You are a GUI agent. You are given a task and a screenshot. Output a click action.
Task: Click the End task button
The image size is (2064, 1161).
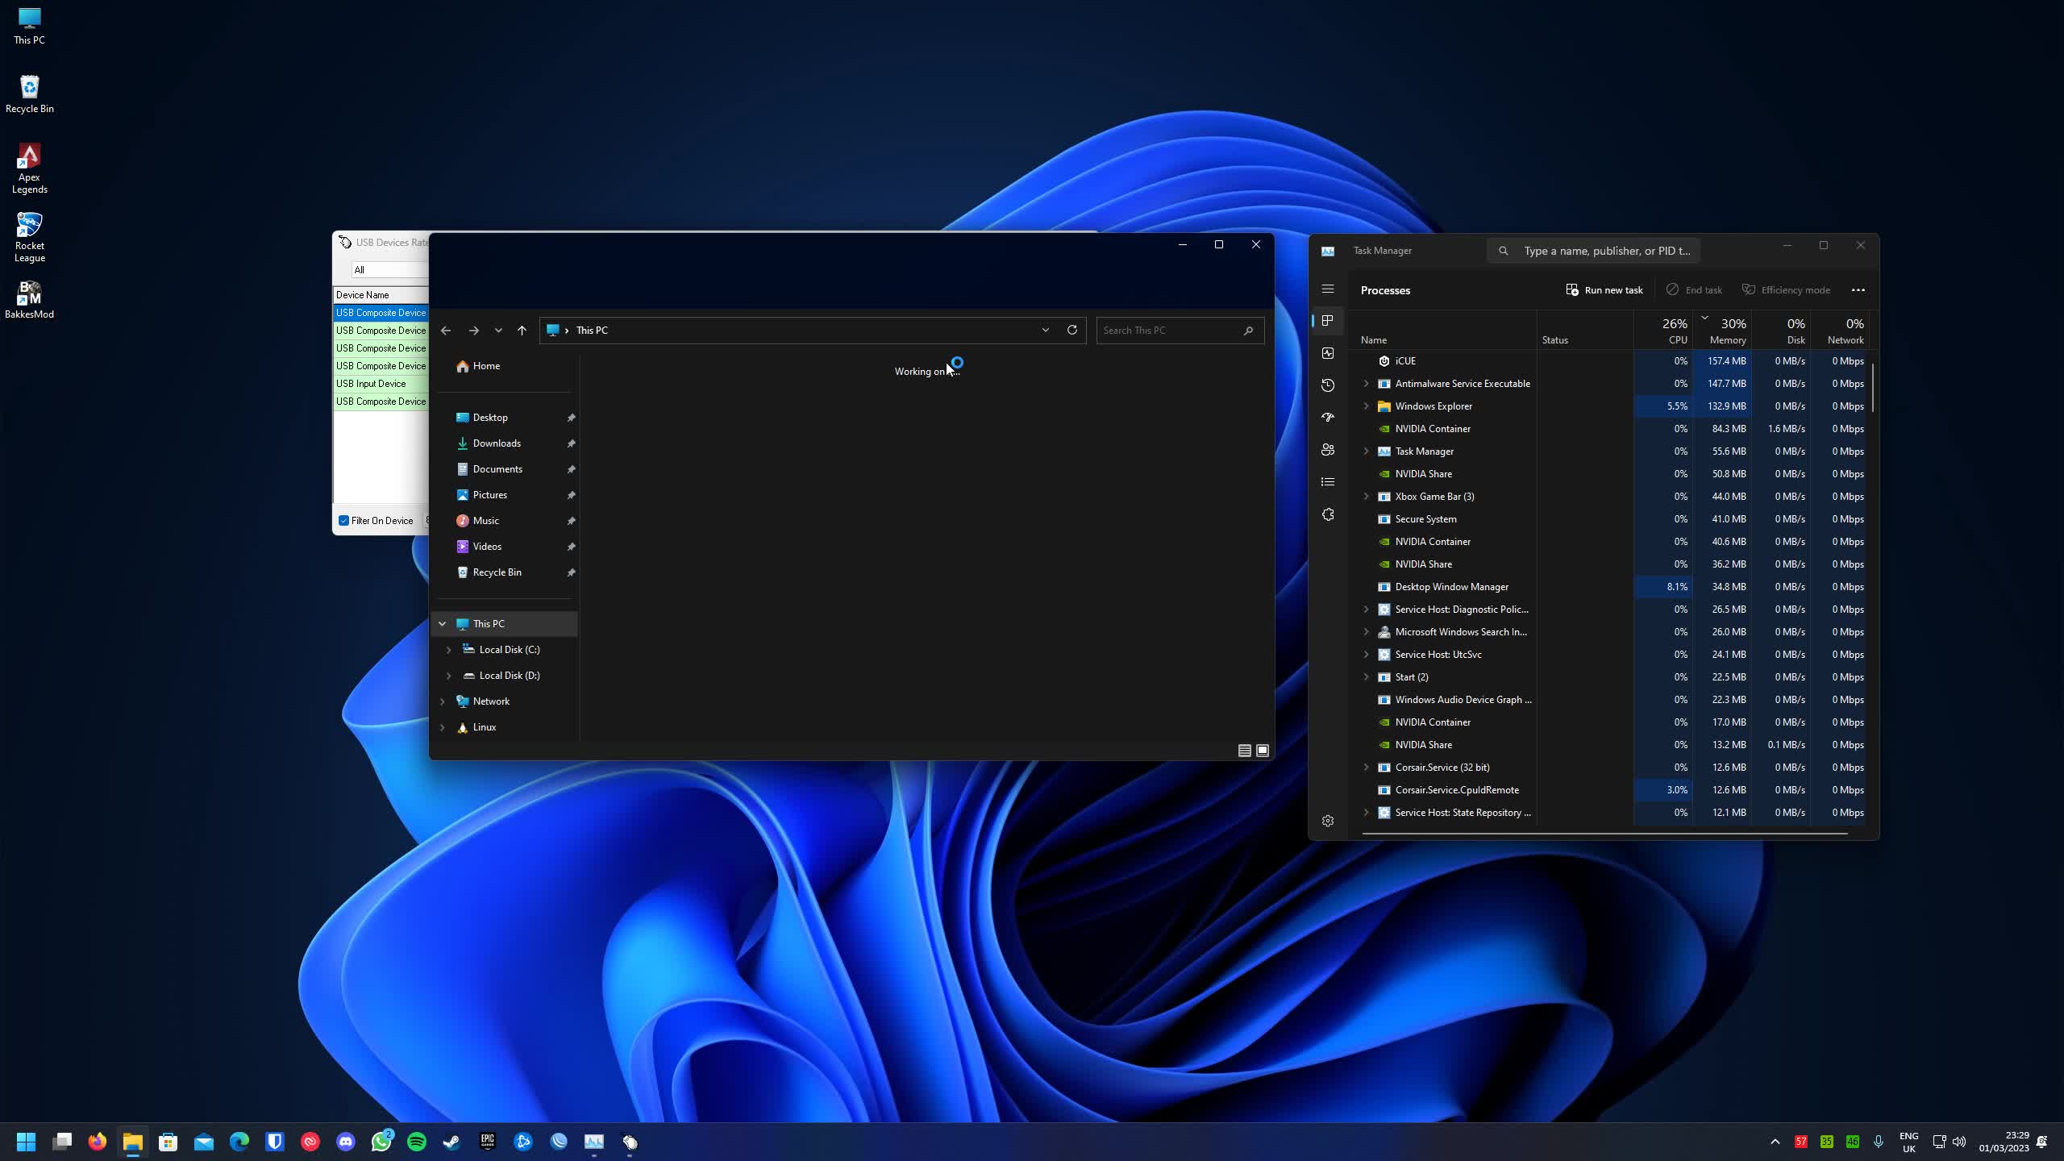pos(1693,289)
